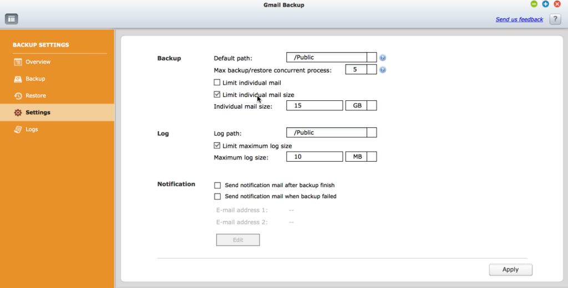
Task: Click the Apply button
Action: [x=510, y=270]
